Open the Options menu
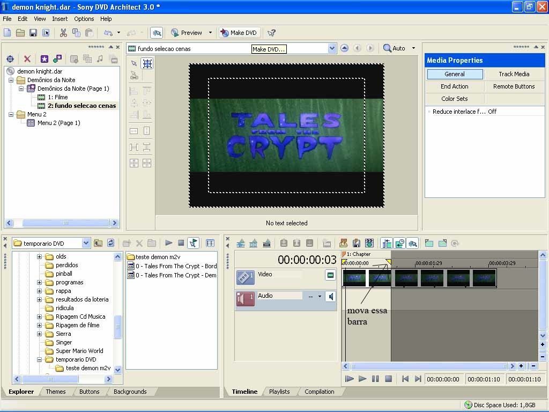Screen dimensions: 549x412 [84, 19]
